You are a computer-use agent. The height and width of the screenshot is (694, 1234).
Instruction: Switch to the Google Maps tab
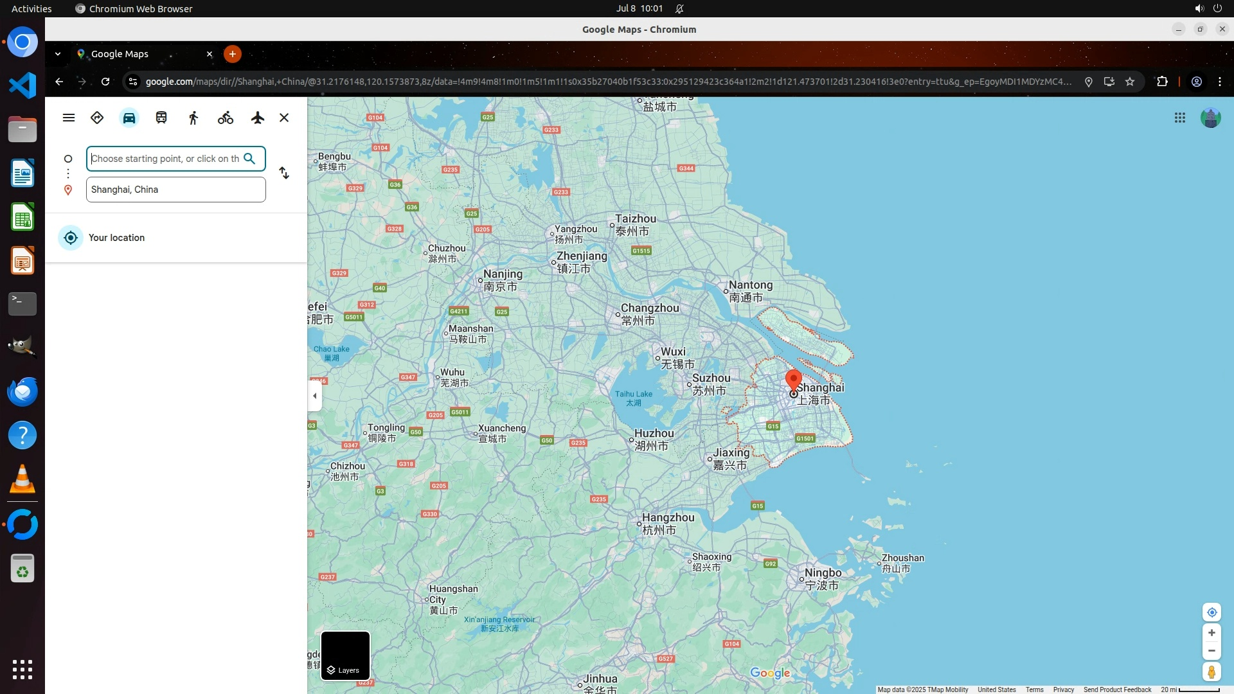[x=141, y=54]
